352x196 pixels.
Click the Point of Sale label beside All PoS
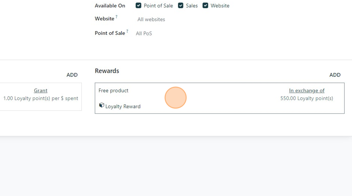point(110,33)
